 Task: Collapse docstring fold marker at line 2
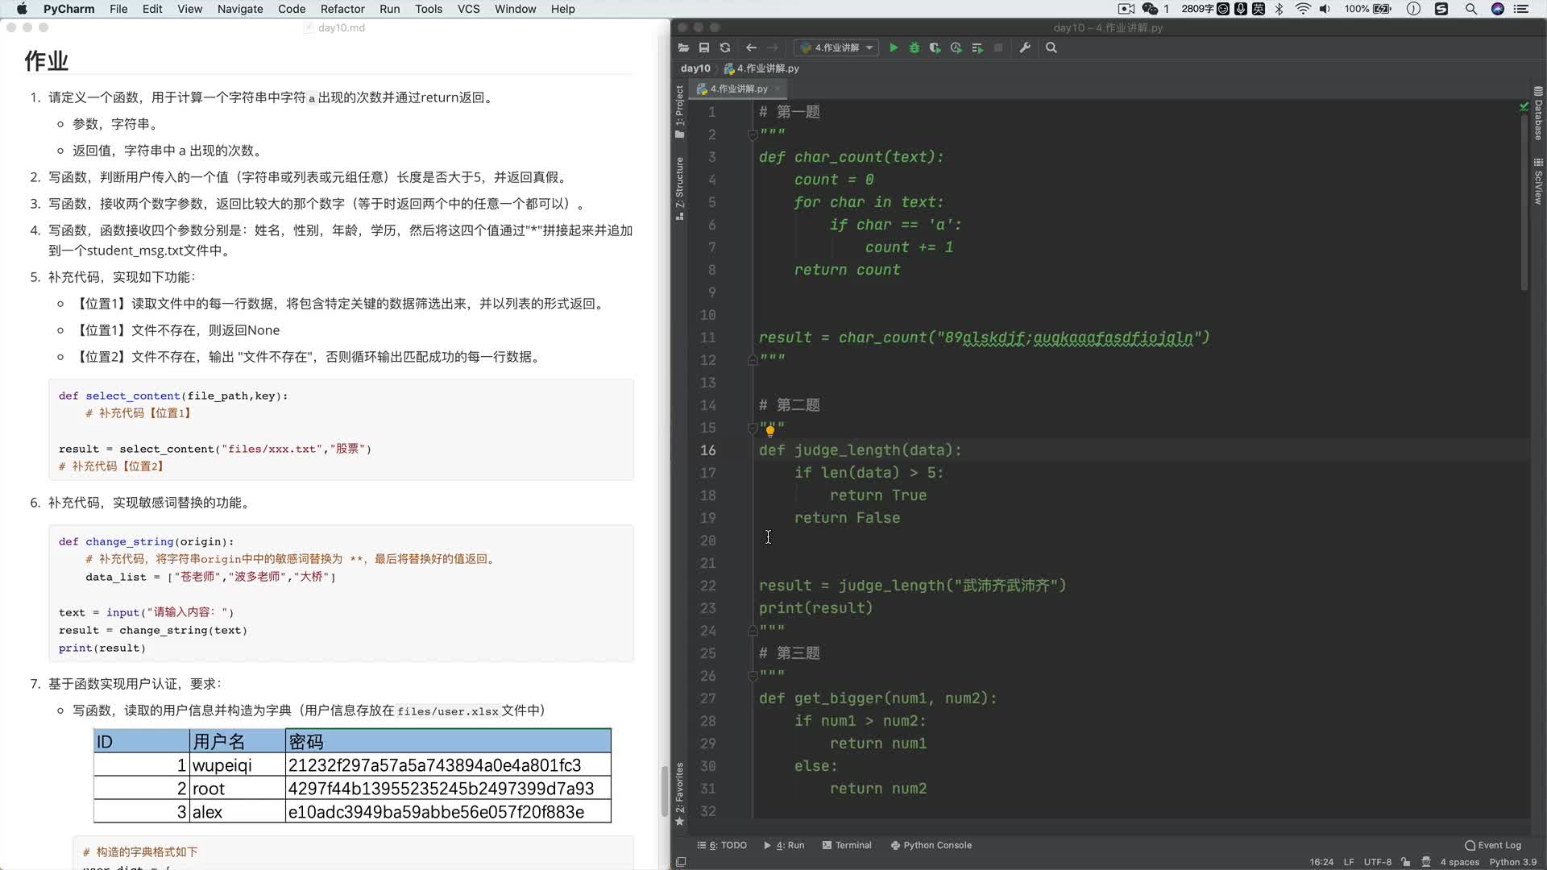coord(753,135)
